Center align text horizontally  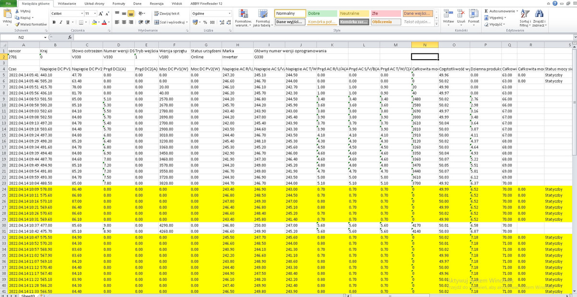tap(124, 22)
